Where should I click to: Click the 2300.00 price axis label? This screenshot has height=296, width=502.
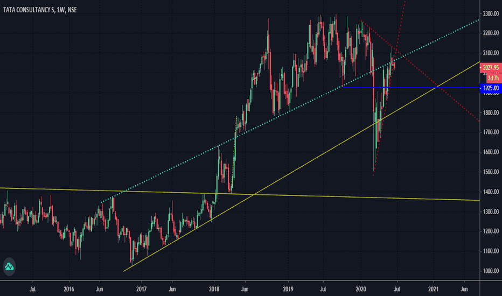(491, 14)
